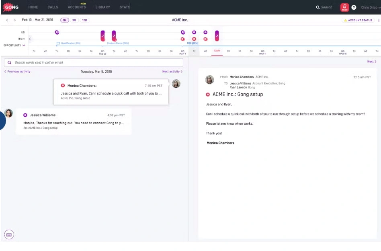Click the purple email icon on Jessica's card
The image size is (381, 251).
pyautogui.click(x=25, y=115)
